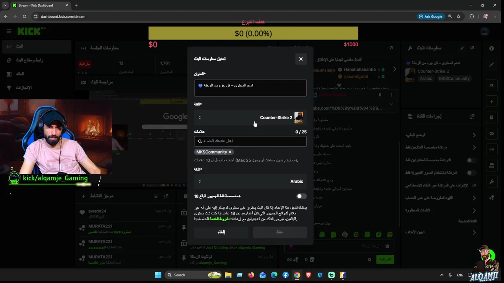Bookmark this page with star icon
The width and height of the screenshot is (504, 283).
pos(459,17)
